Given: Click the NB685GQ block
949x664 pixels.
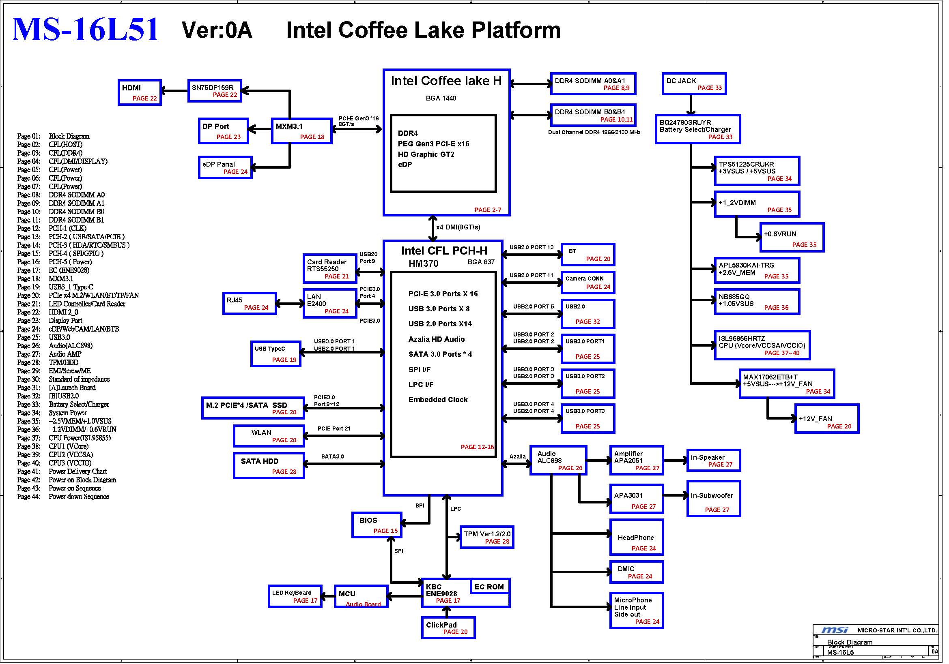Looking at the screenshot, I should click(x=757, y=302).
